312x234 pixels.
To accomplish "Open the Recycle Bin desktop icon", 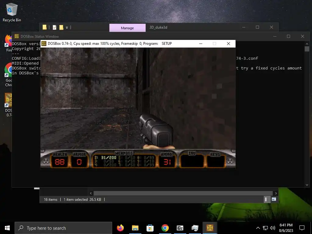I will (12, 12).
